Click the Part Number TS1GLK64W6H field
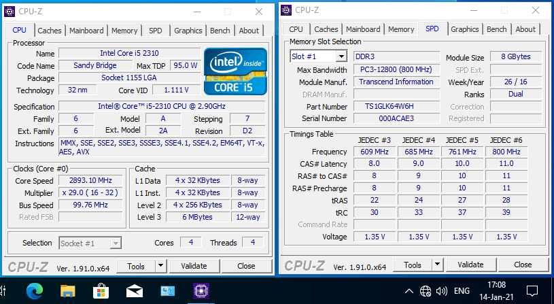Screen dimensions: 554x304 click(x=396, y=106)
